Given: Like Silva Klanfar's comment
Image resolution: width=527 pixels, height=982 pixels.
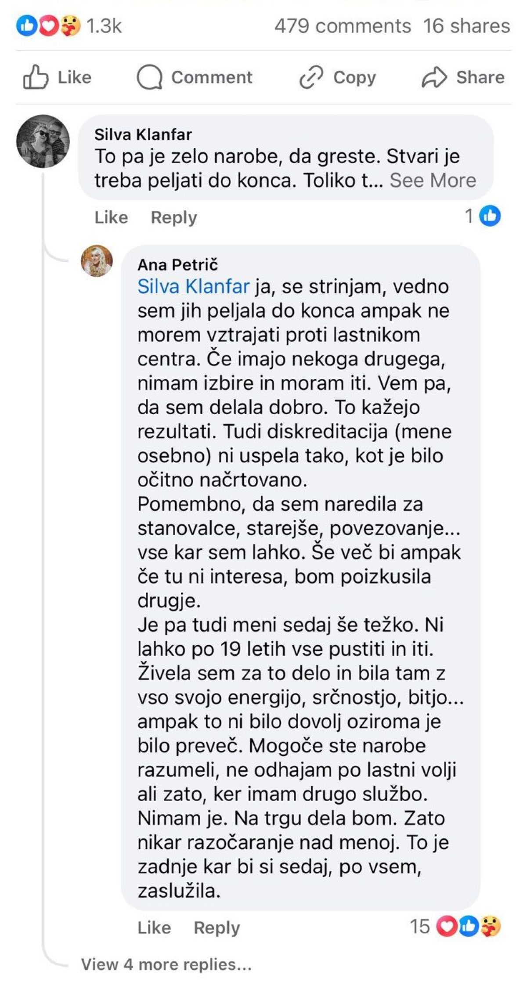Looking at the screenshot, I should pos(111,217).
